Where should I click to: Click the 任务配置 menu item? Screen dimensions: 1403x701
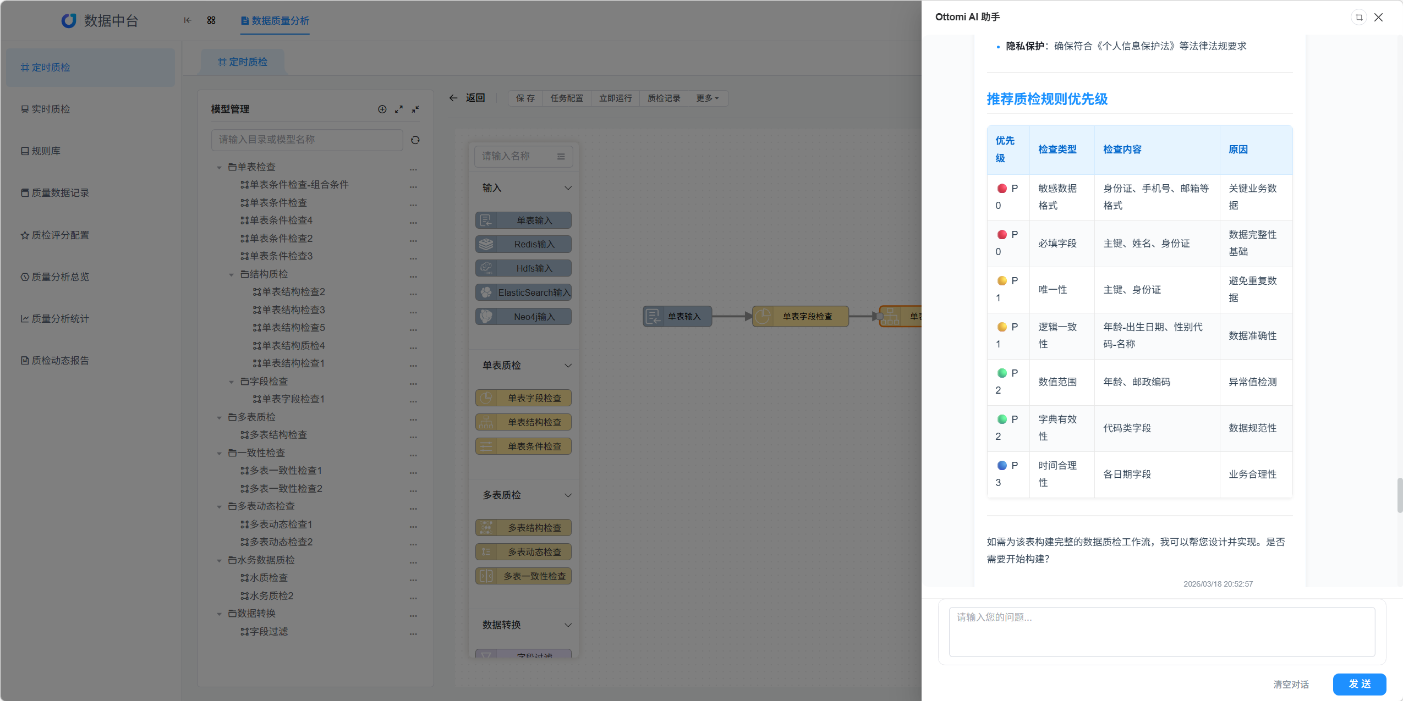(x=566, y=98)
